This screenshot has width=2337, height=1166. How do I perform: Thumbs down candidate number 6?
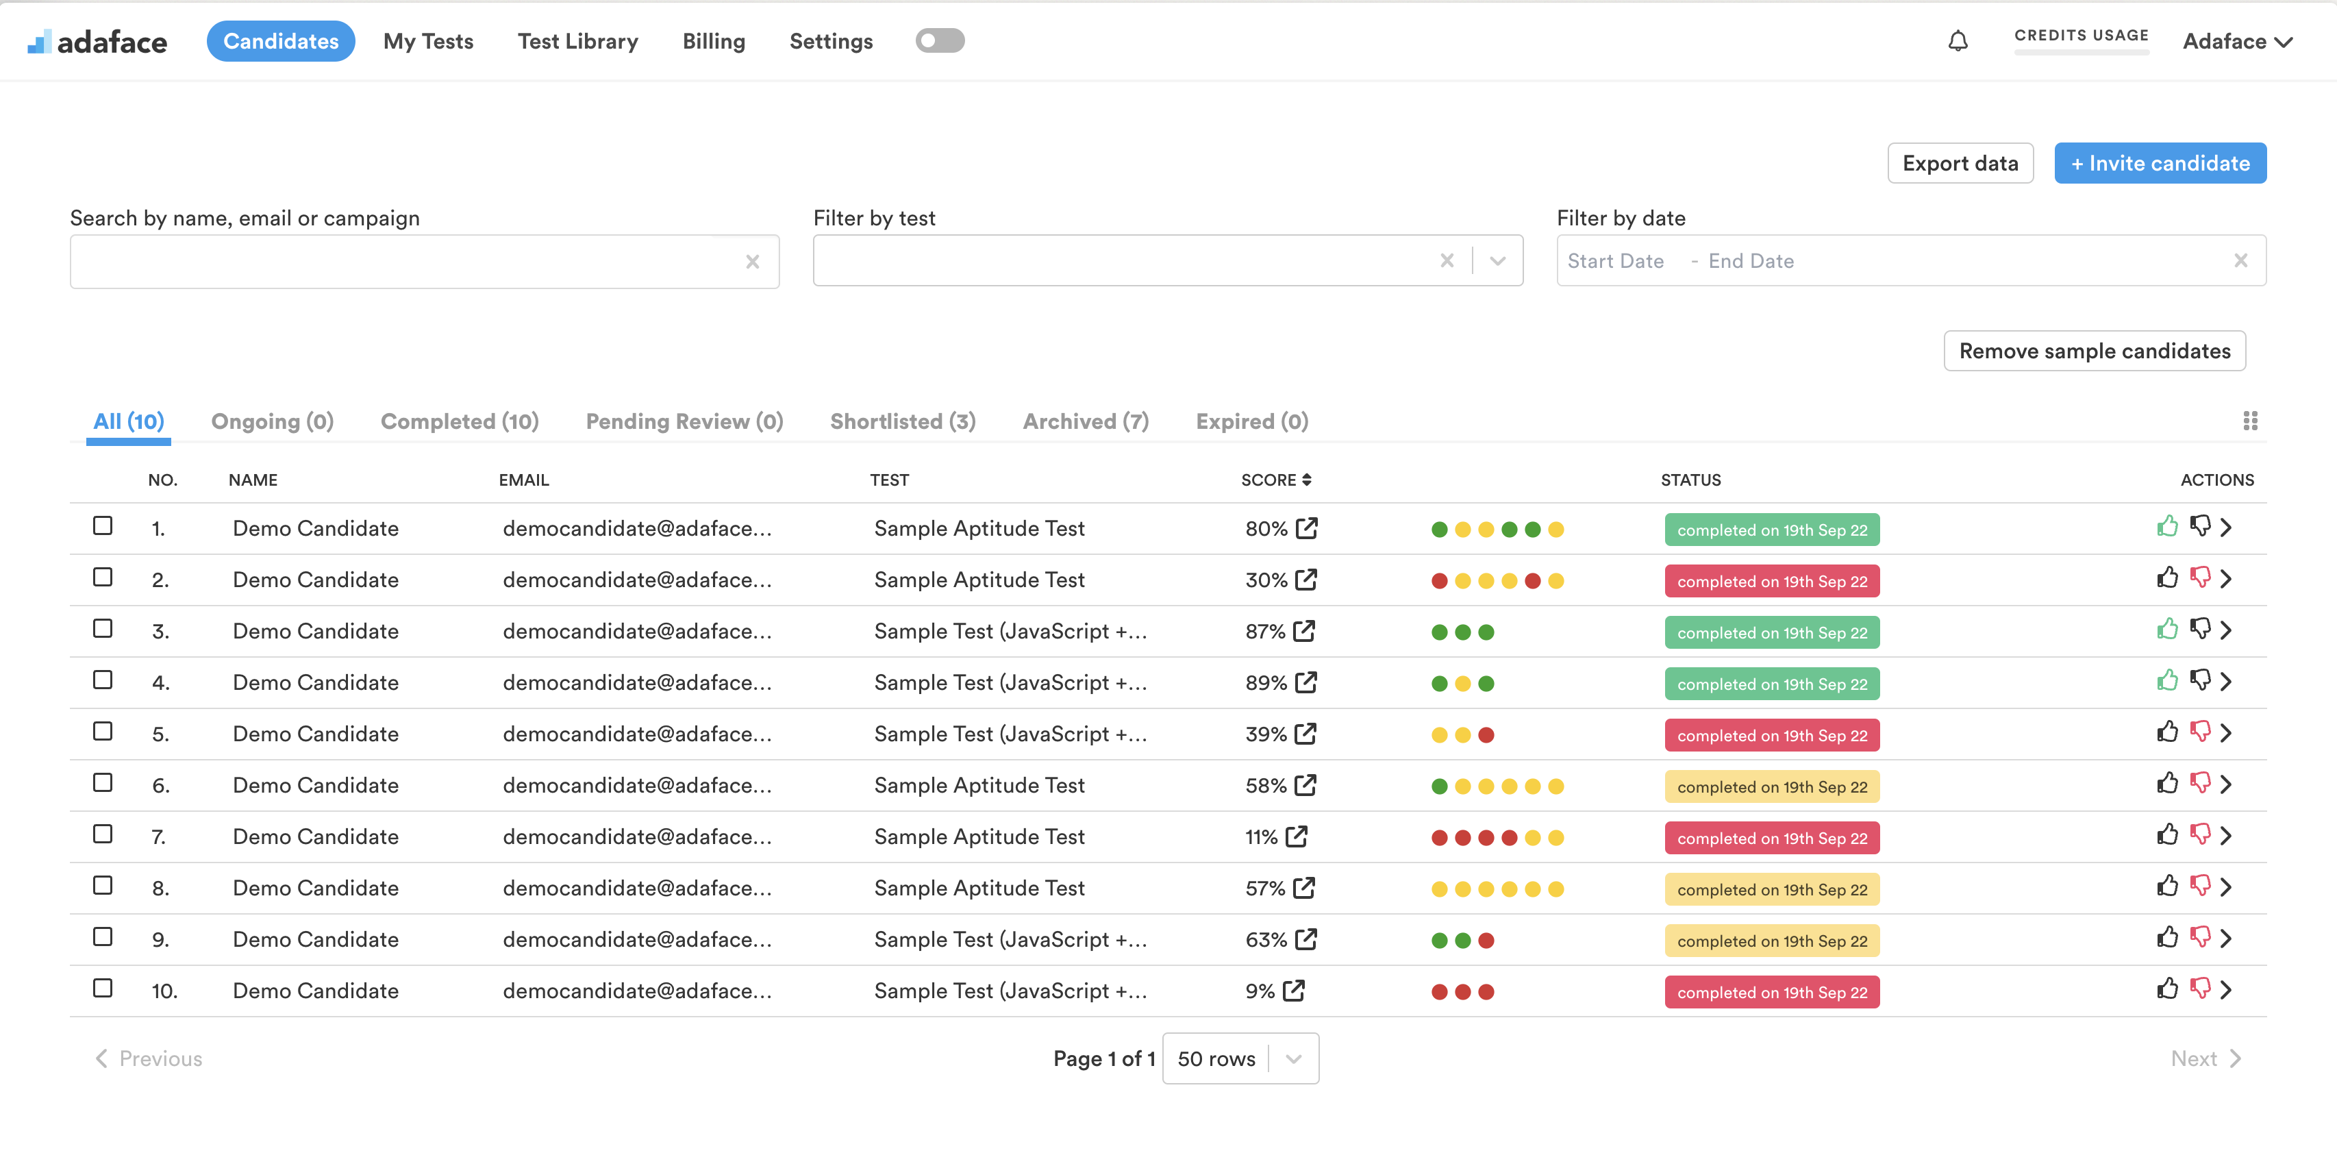click(x=2200, y=783)
